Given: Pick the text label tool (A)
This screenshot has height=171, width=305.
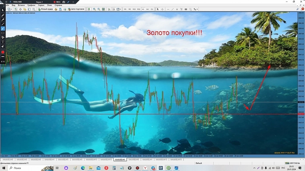Looking at the screenshot, I should click(x=177, y=9).
